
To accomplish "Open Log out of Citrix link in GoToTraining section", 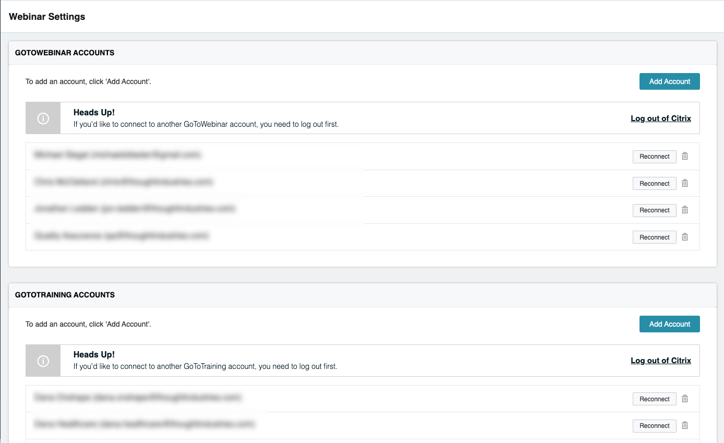I will (660, 361).
